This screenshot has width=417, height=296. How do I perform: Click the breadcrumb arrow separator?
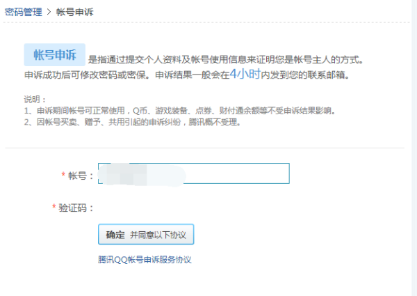coord(49,13)
